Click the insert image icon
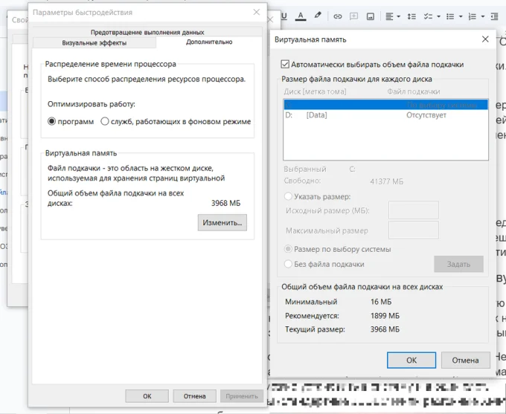Screen dimensions: 506x414 pyautogui.click(x=371, y=16)
